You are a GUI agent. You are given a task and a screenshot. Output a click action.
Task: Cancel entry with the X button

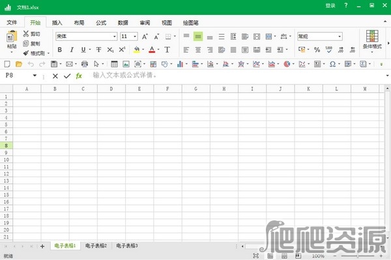(x=55, y=76)
